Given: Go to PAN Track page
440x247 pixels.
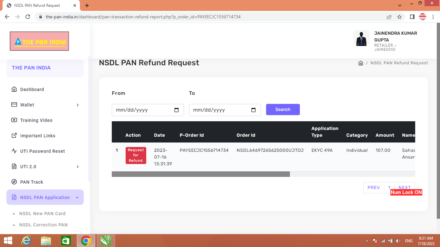Looking at the screenshot, I should tap(32, 182).
